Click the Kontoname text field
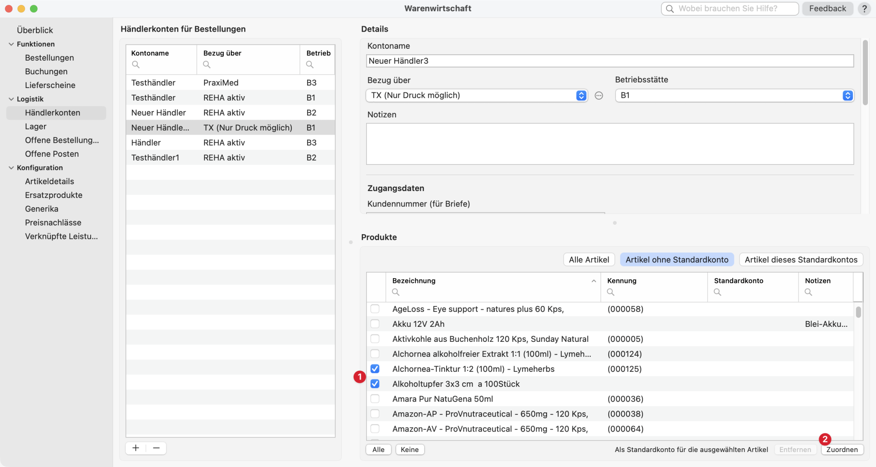Screen dimensions: 876x467 pos(610,61)
